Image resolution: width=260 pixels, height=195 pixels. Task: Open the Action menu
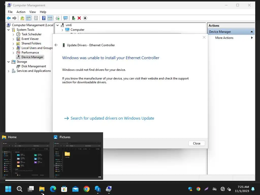pyautogui.click(x=21, y=12)
